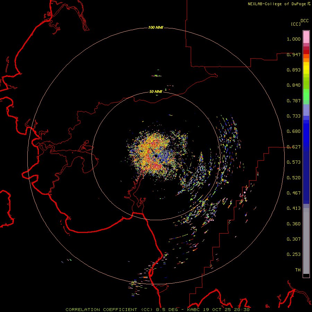Image resolution: width=312 pixels, height=312 pixels.
Task: Click the DCC label above color scale
Action: coord(305,21)
